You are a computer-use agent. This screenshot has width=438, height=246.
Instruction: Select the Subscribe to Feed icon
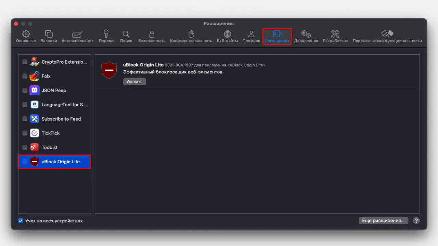click(x=35, y=119)
